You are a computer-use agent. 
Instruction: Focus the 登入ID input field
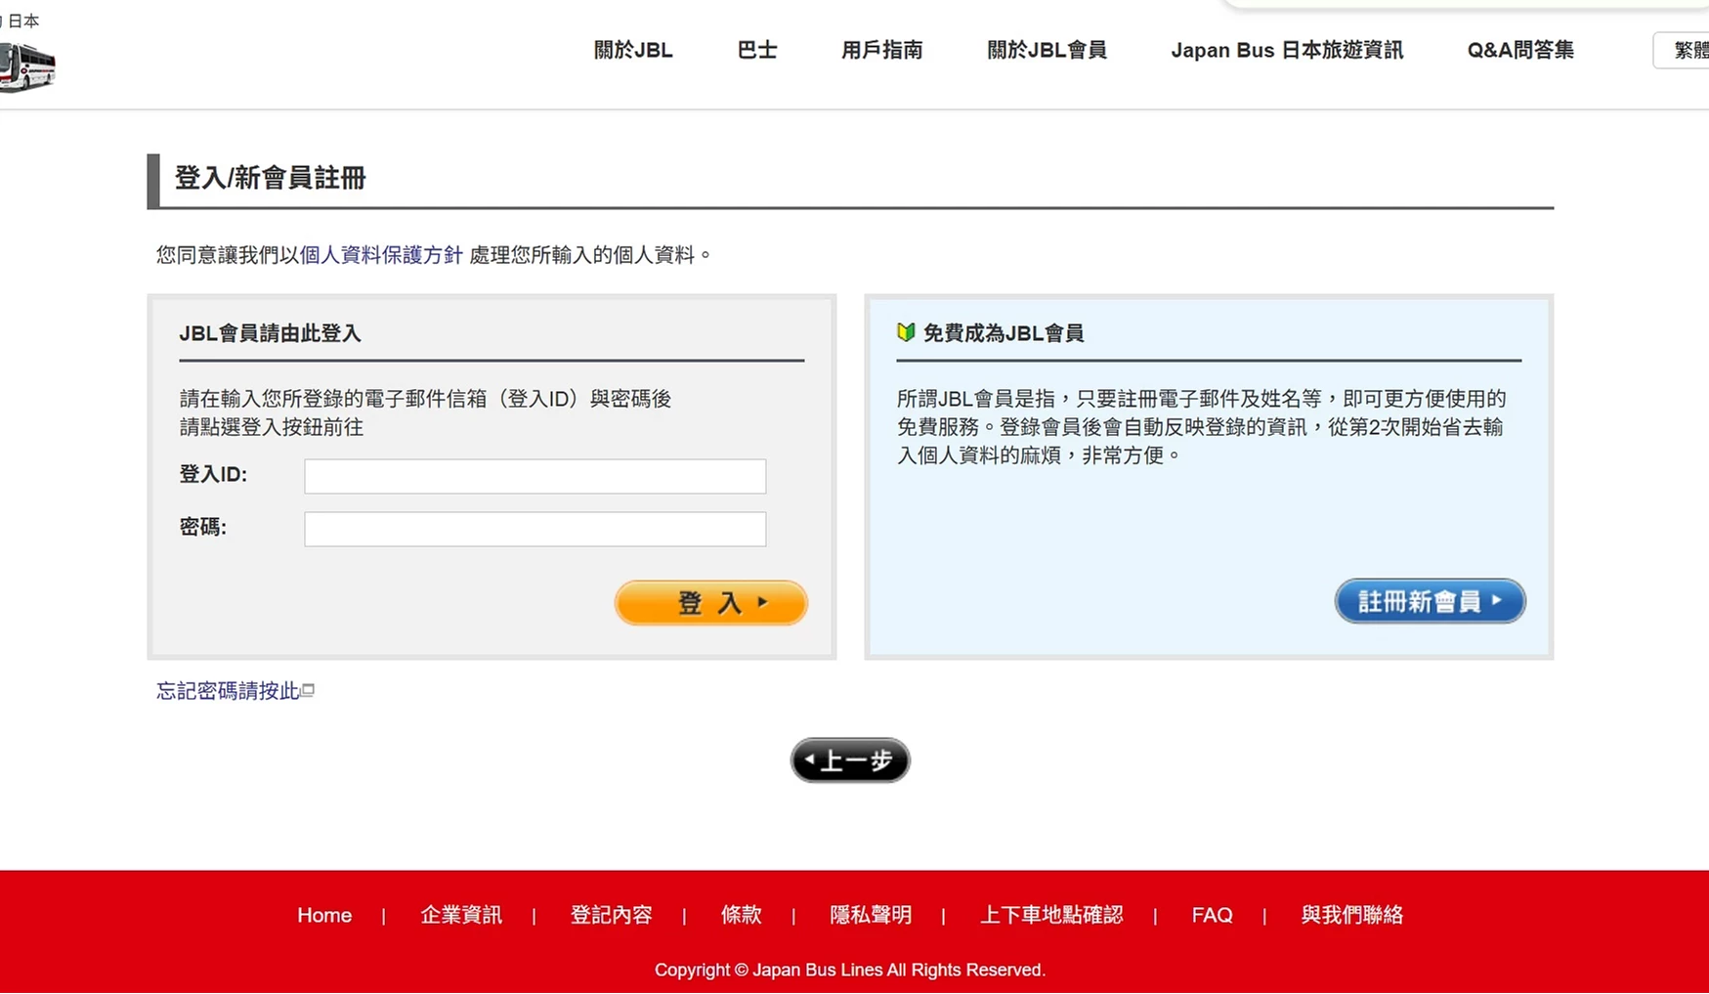coord(534,476)
